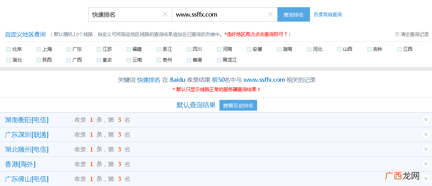This screenshot has width=432, height=186.
Task: Expand the 香港[海外] result row
Action: pos(426,164)
